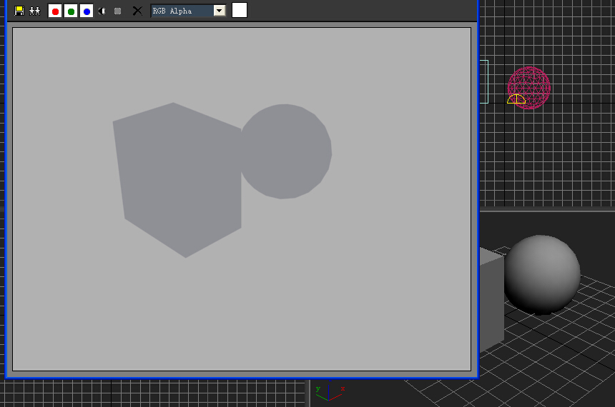Viewport: 615px width, 407px height.
Task: Clear the rendered image with X icon
Action: [137, 11]
